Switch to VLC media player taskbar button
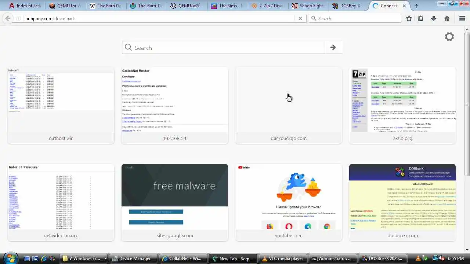This screenshot has height=264, width=470. coord(283,258)
